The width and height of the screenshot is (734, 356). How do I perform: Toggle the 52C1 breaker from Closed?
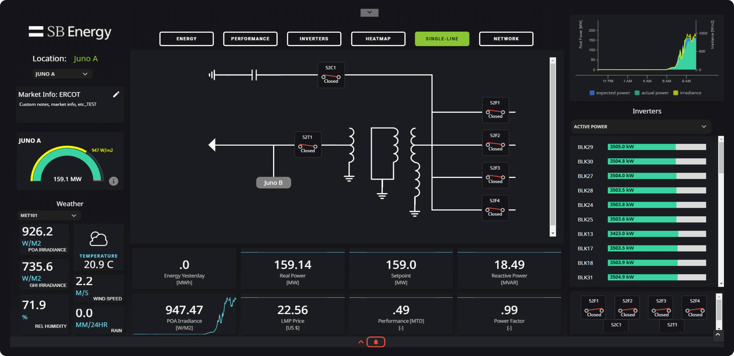(x=331, y=75)
